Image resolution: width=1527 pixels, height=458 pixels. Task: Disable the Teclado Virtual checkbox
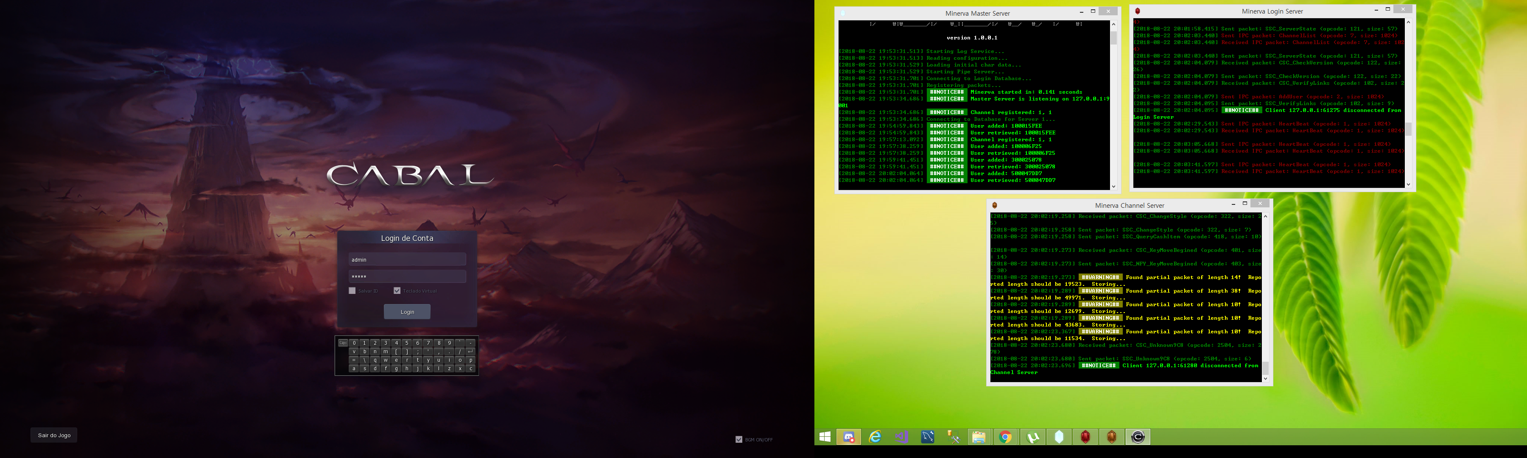(x=397, y=291)
